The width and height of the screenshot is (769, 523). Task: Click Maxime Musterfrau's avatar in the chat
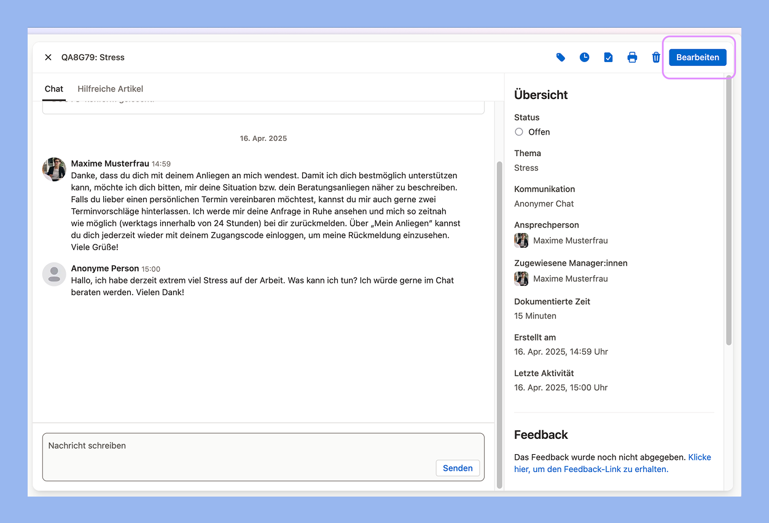click(54, 169)
